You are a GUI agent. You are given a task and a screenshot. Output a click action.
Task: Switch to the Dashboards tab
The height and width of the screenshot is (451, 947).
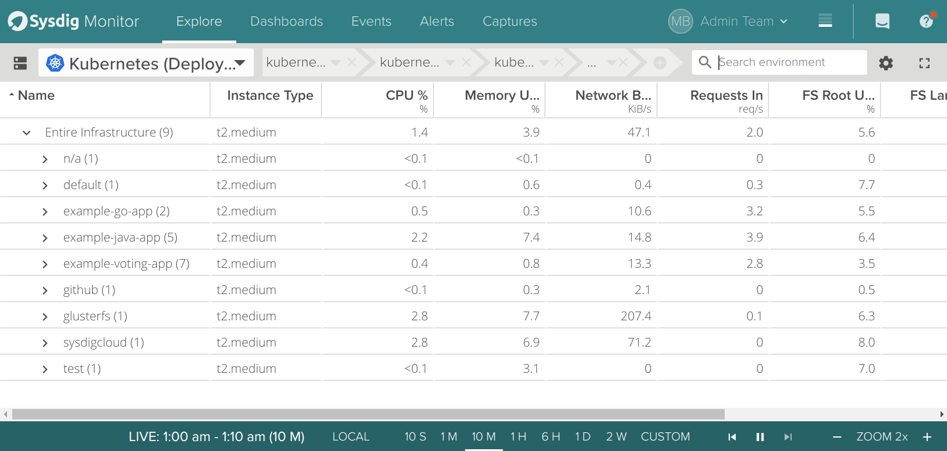tap(286, 22)
